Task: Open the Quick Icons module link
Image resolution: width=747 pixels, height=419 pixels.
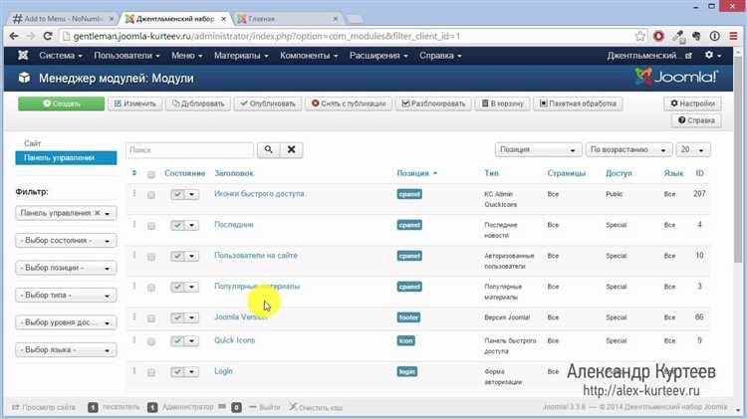Action: (234, 340)
